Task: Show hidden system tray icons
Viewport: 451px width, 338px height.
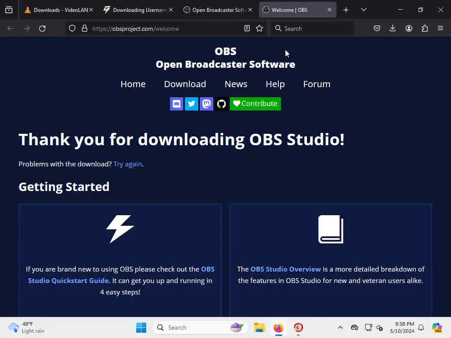Action: [x=340, y=327]
